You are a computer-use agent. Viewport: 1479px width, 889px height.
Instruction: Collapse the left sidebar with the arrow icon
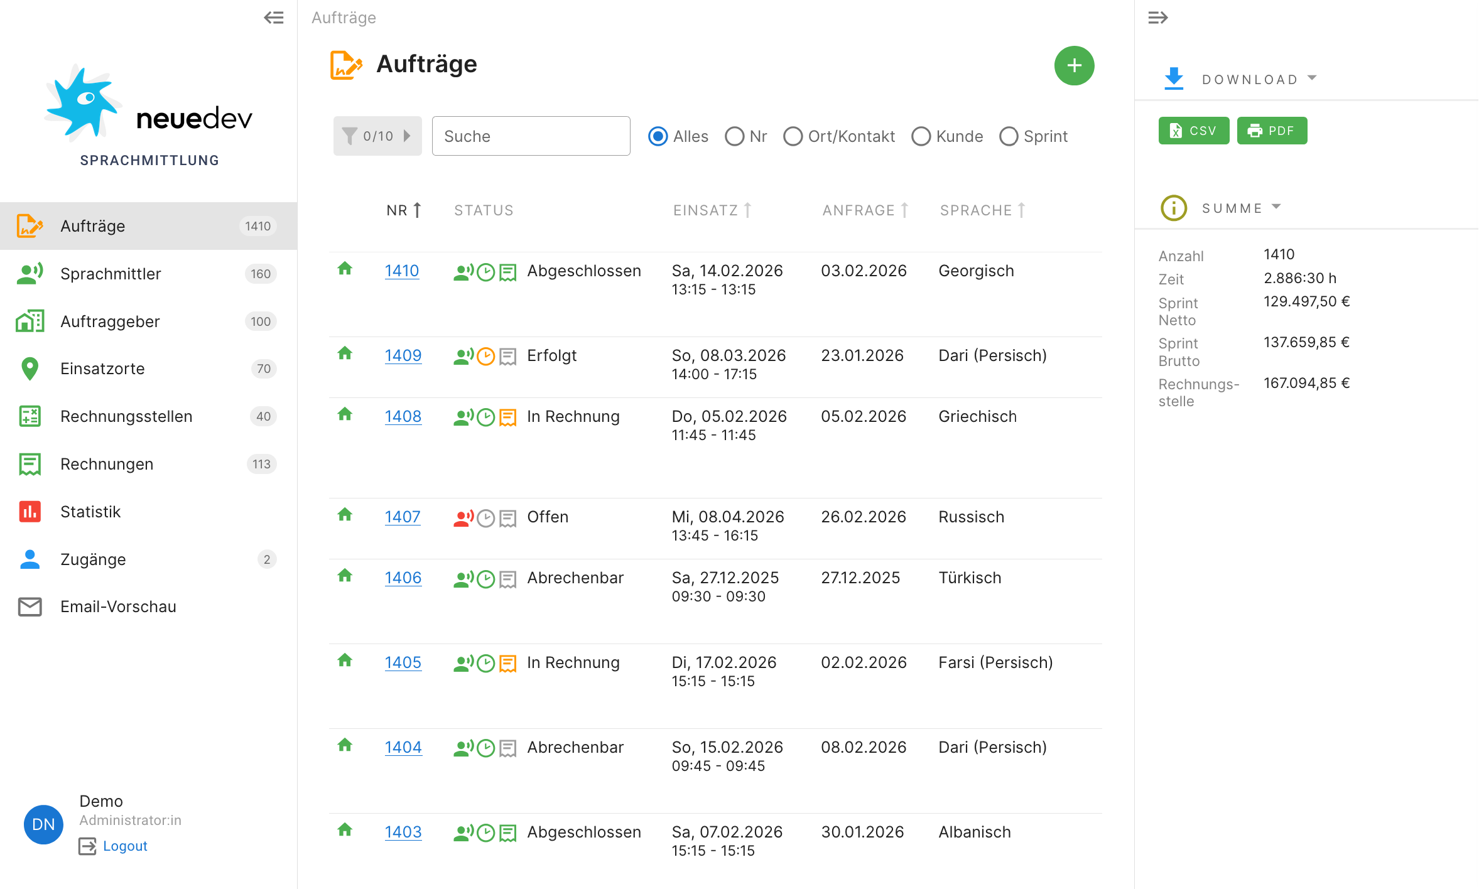[x=274, y=18]
